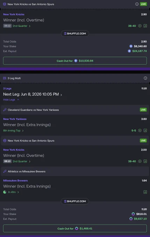150x237 pixels.
Task: Open stats chart for Milwaukee Brewers leg
Action: [145, 192]
